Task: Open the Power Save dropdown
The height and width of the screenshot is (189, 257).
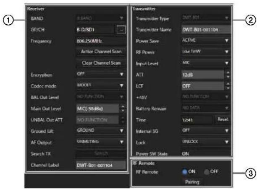Action: click(x=206, y=40)
